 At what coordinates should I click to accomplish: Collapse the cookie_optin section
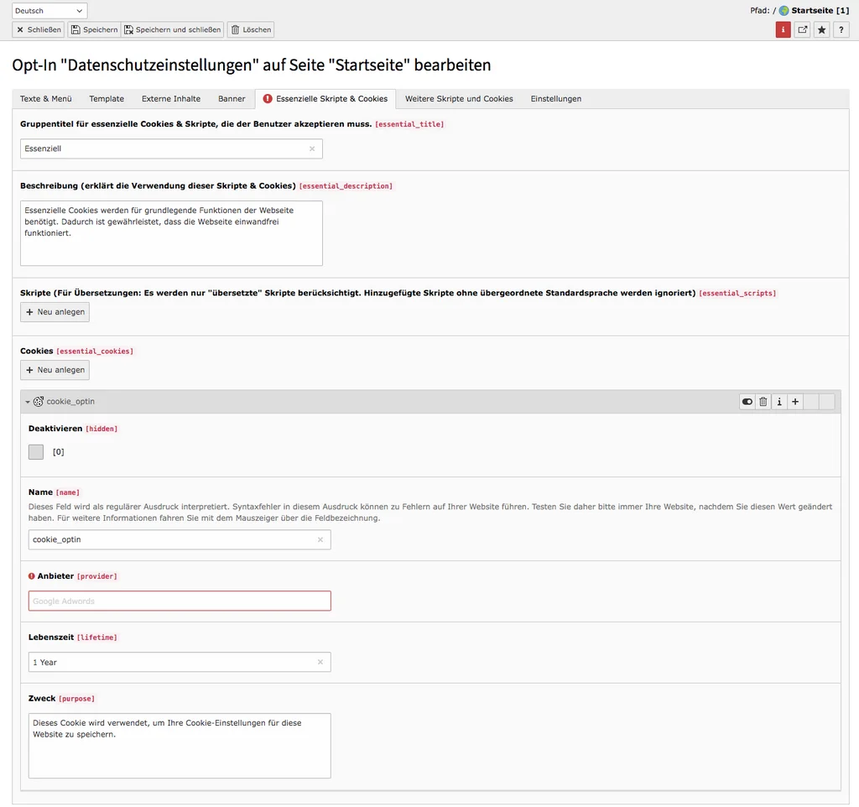pos(28,401)
